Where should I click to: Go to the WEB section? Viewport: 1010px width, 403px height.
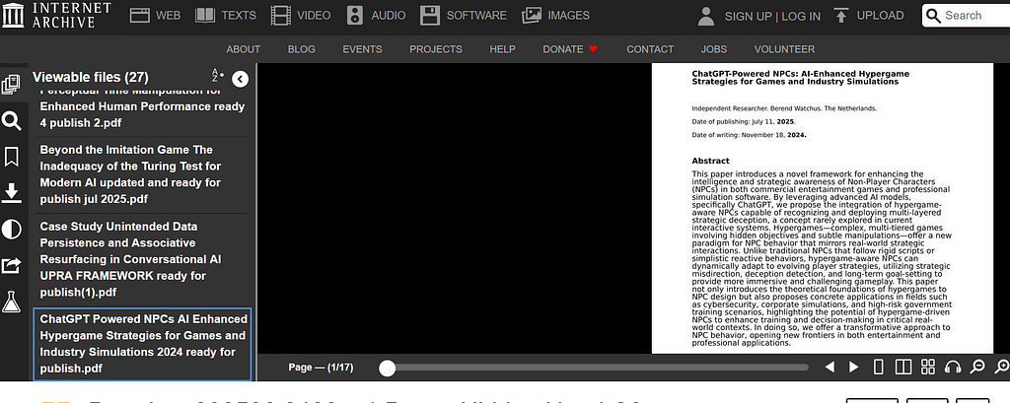(168, 16)
